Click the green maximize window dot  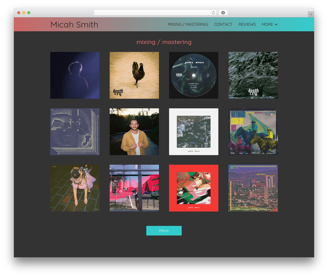tap(29, 13)
